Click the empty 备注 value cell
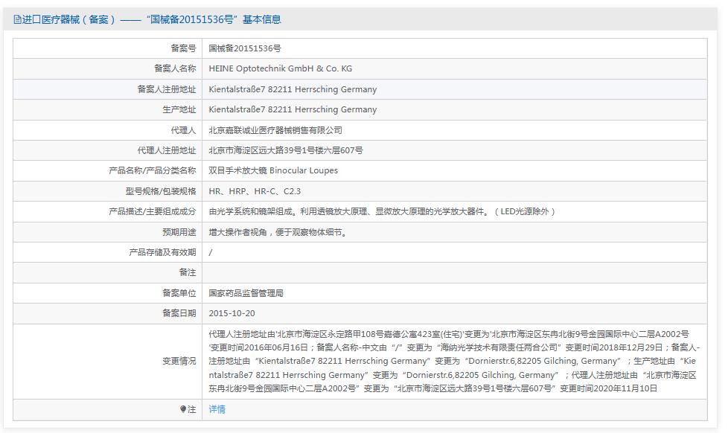 click(x=454, y=273)
